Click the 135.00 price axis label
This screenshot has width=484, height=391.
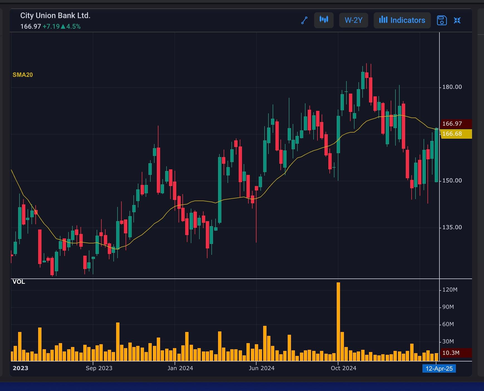tap(452, 227)
